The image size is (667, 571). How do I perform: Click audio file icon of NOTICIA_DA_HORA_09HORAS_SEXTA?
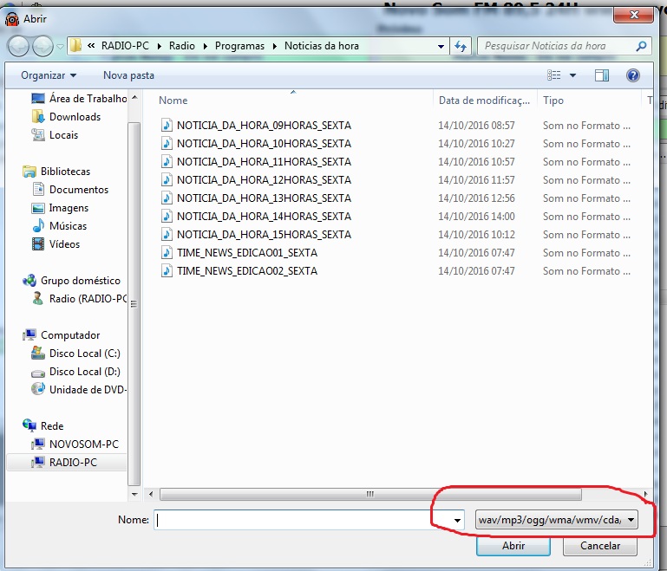167,126
